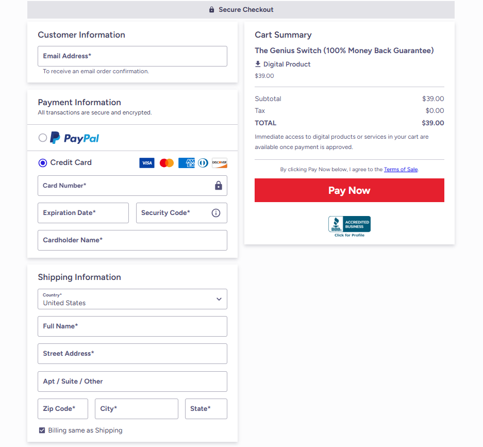
Task: Click the American Express card icon
Action: 186,163
